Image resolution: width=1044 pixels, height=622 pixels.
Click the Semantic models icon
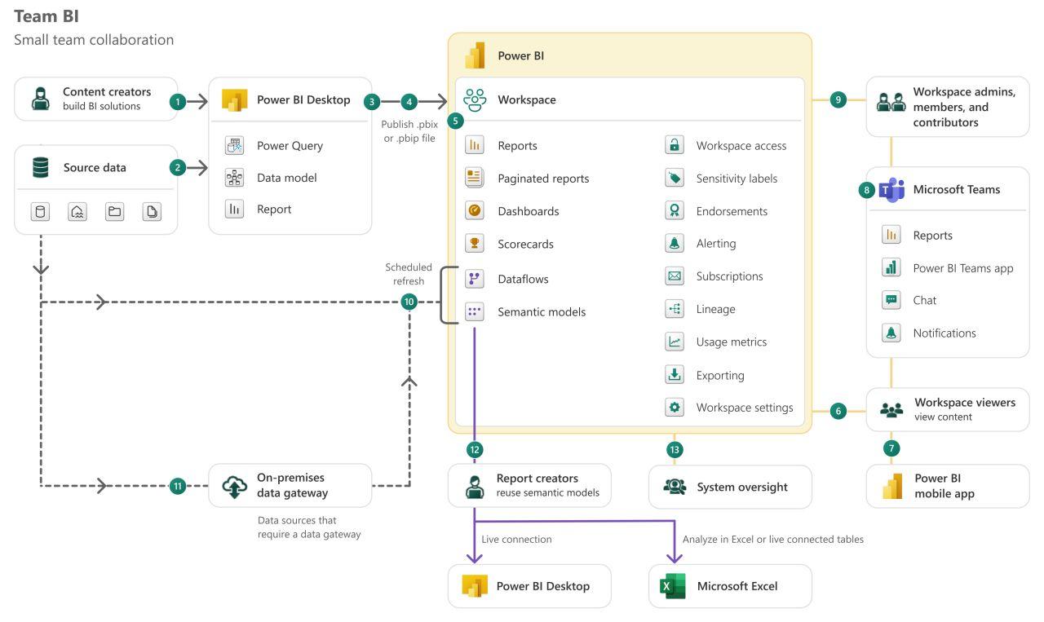click(x=475, y=311)
